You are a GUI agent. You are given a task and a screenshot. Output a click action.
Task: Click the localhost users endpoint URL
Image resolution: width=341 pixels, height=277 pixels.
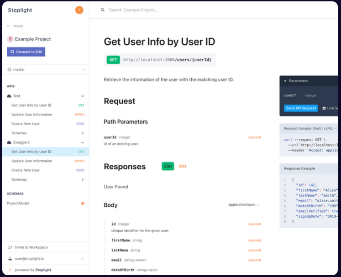pyautogui.click(x=167, y=60)
